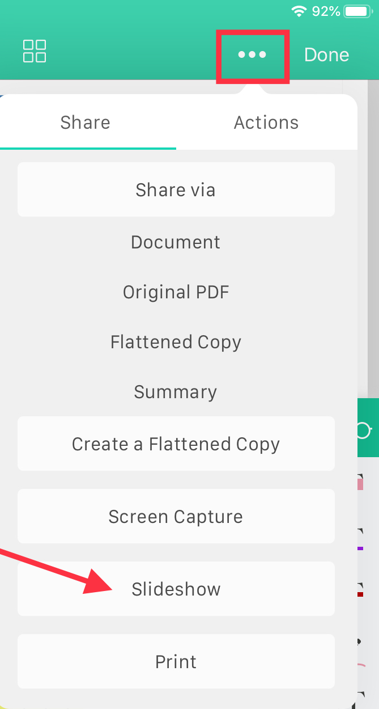Viewport: 379px width, 709px height.
Task: Tap the Wi-Fi status icon
Action: point(299,11)
